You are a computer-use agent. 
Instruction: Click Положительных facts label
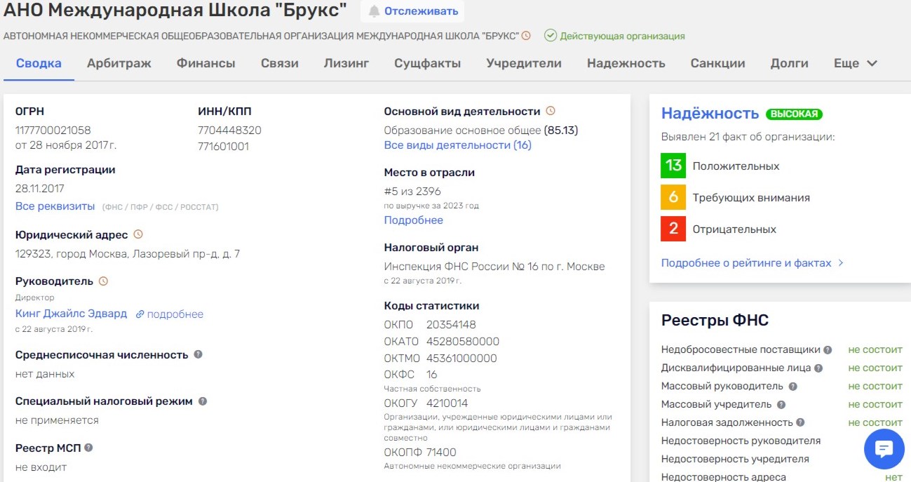(736, 166)
